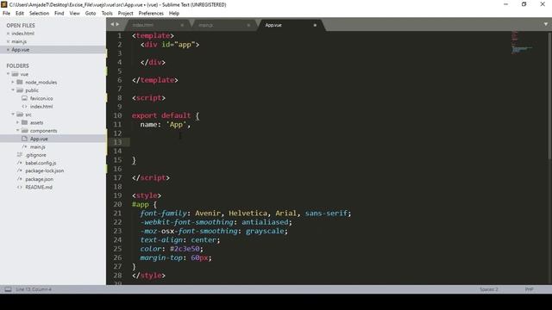Close App.vue in the Open Files list
This screenshot has height=310, width=552.
click(8, 50)
